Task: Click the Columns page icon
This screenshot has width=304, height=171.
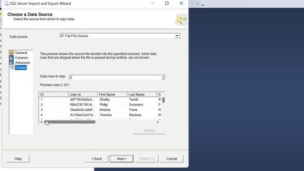Action: pos(11,57)
